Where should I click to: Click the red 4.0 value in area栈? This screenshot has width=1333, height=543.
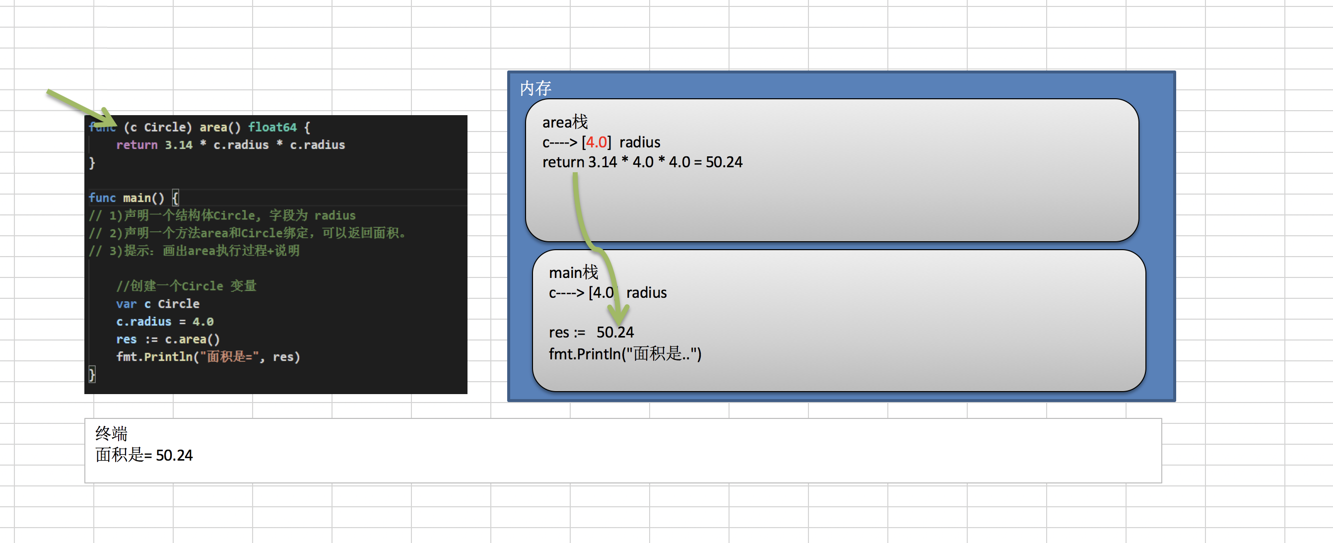tap(596, 142)
